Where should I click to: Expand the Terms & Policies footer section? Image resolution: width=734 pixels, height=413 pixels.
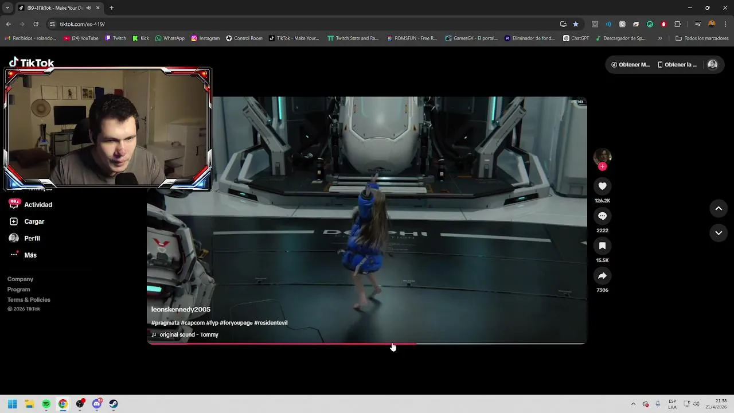tap(29, 300)
